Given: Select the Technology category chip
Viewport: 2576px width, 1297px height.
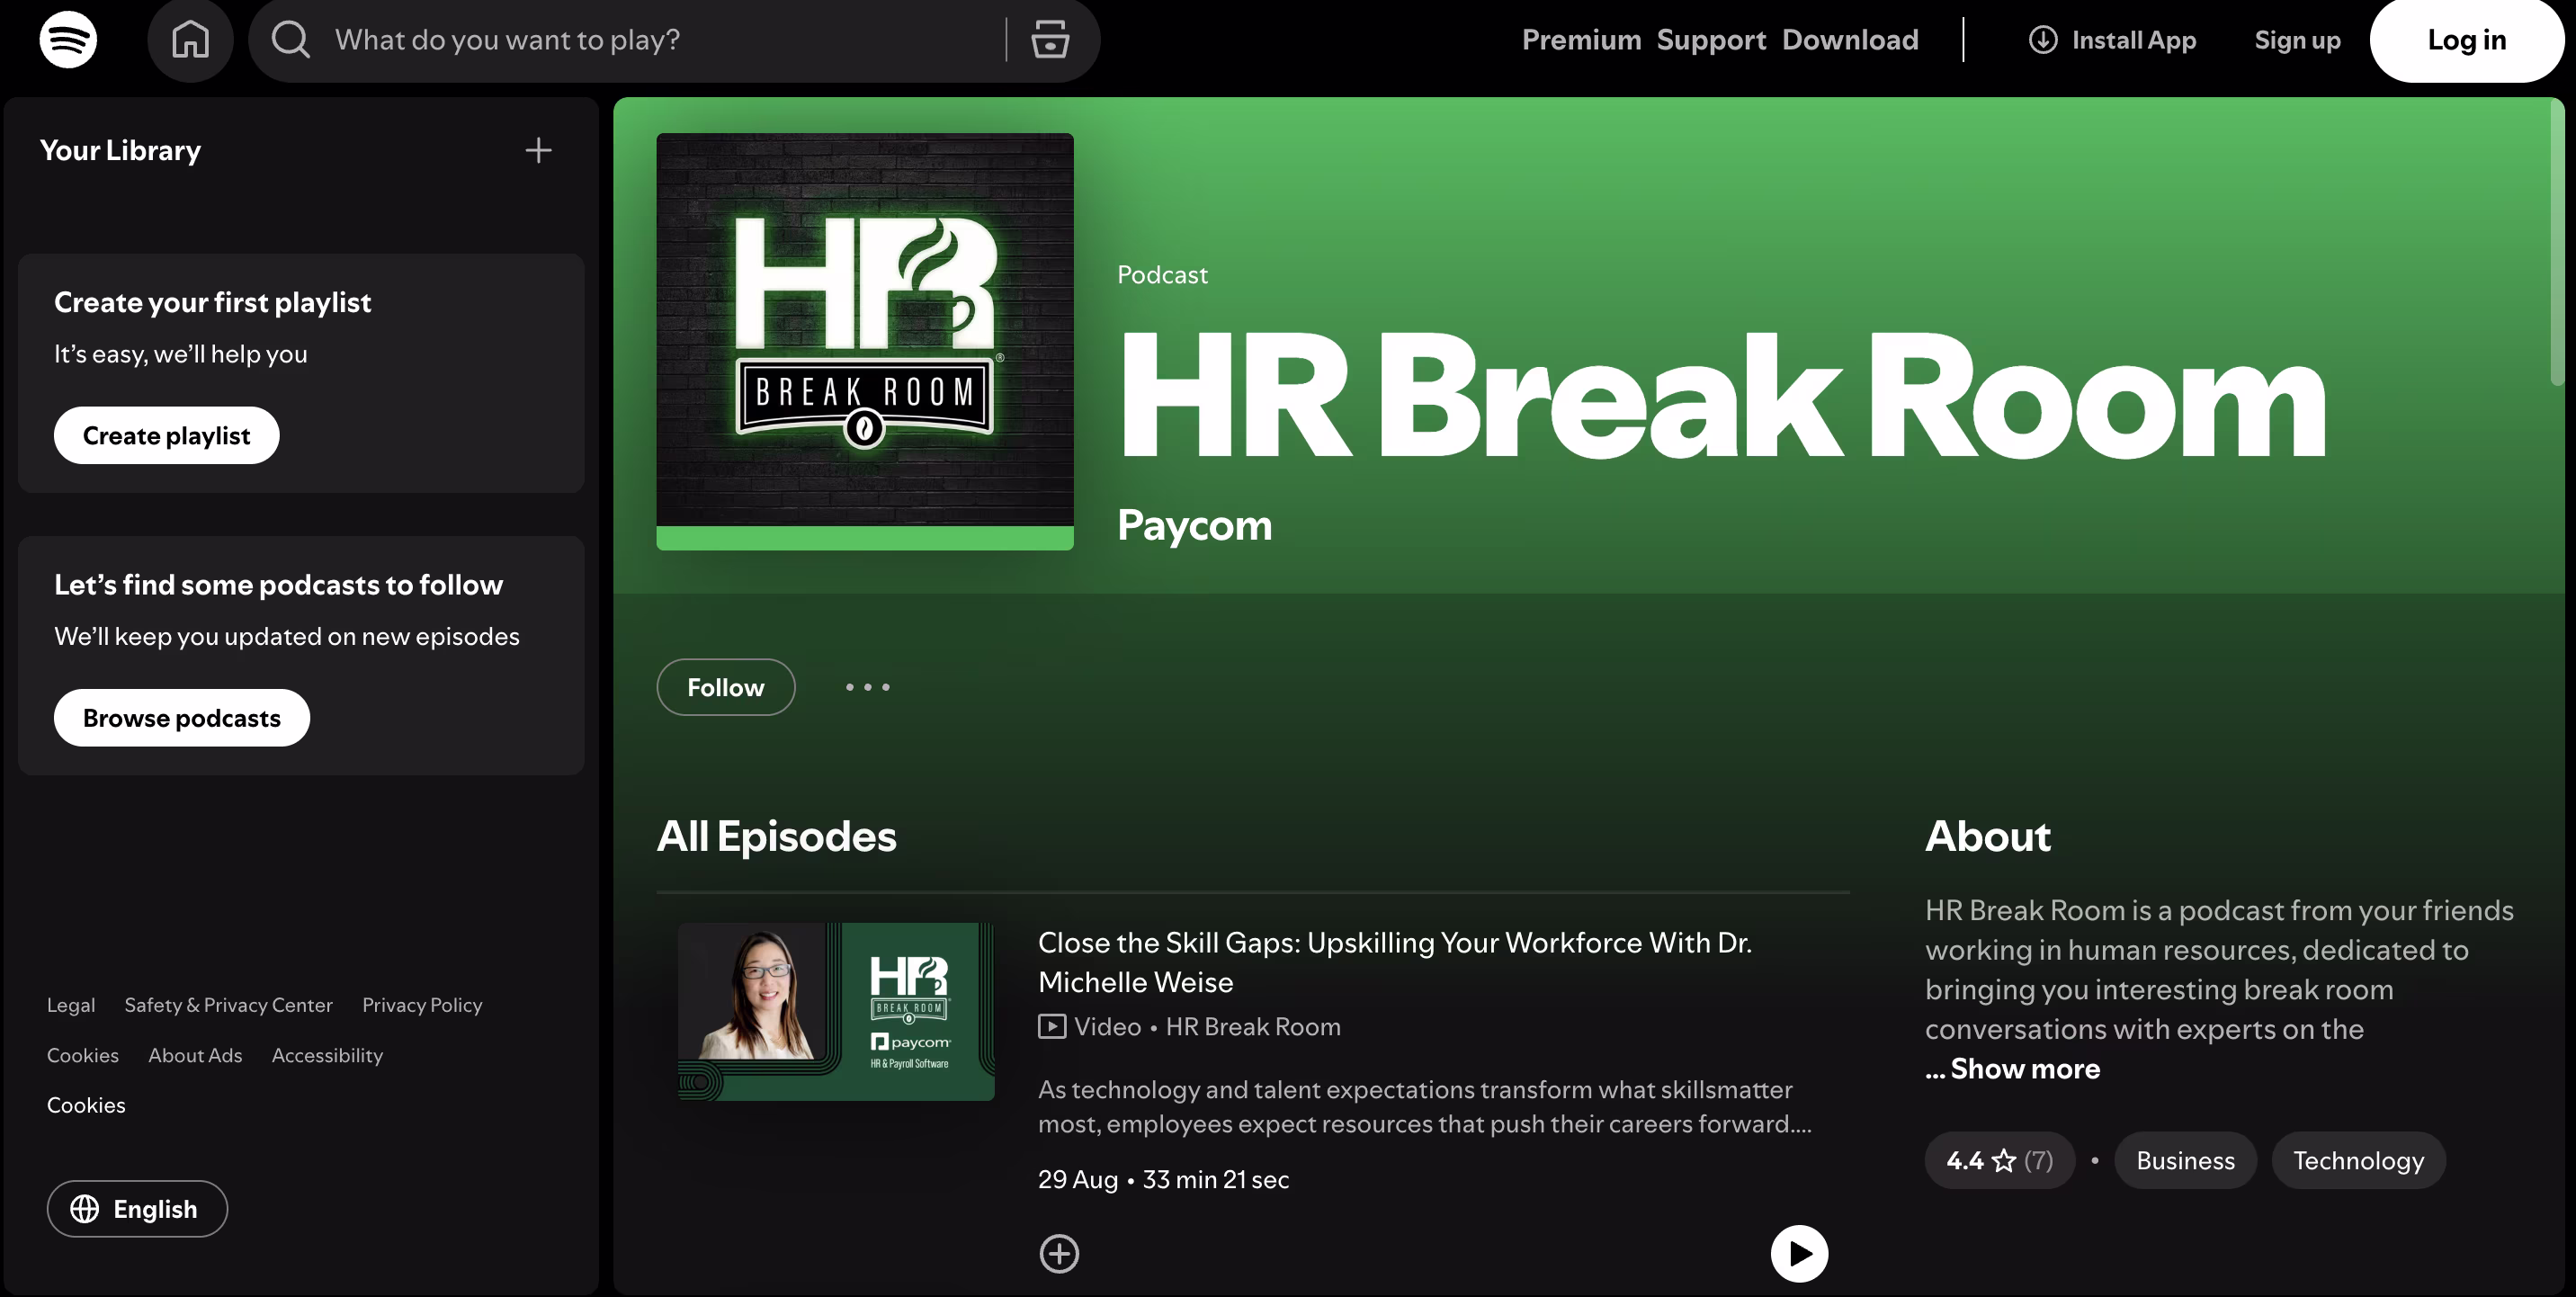Looking at the screenshot, I should 2358,1160.
